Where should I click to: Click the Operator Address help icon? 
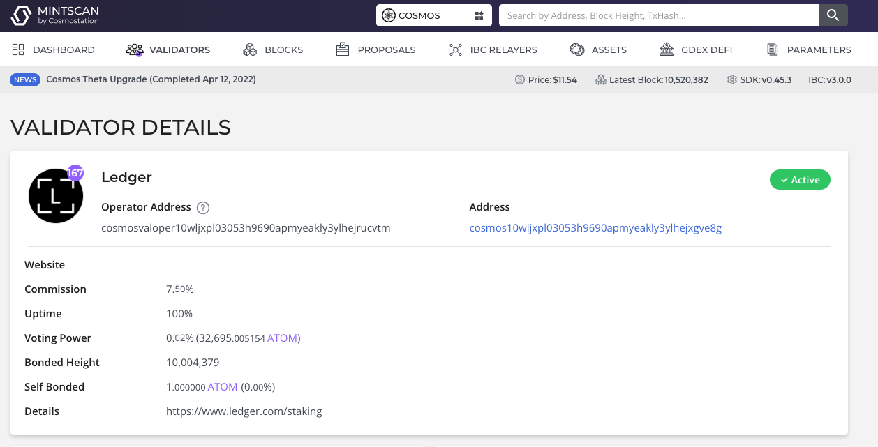click(x=203, y=207)
